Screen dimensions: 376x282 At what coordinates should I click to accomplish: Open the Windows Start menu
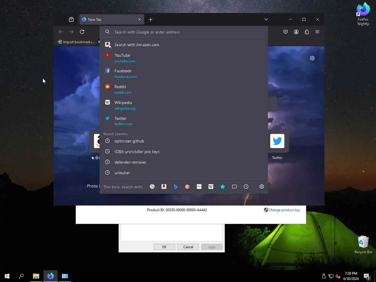(x=7, y=276)
